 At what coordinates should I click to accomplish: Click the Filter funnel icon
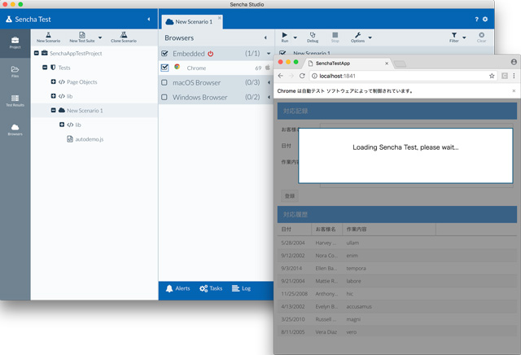[454, 37]
